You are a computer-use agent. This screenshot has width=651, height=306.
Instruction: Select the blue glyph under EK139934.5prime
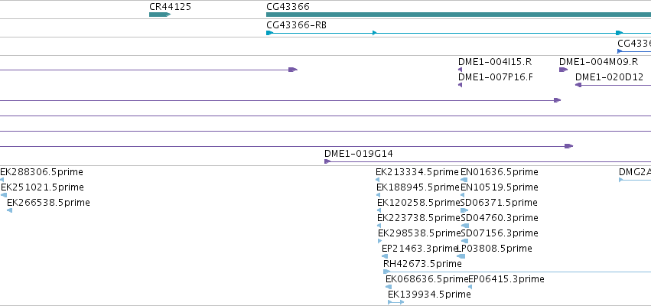[395, 302]
